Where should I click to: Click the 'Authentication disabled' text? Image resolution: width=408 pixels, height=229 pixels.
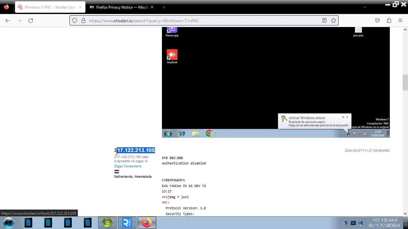[x=184, y=163]
